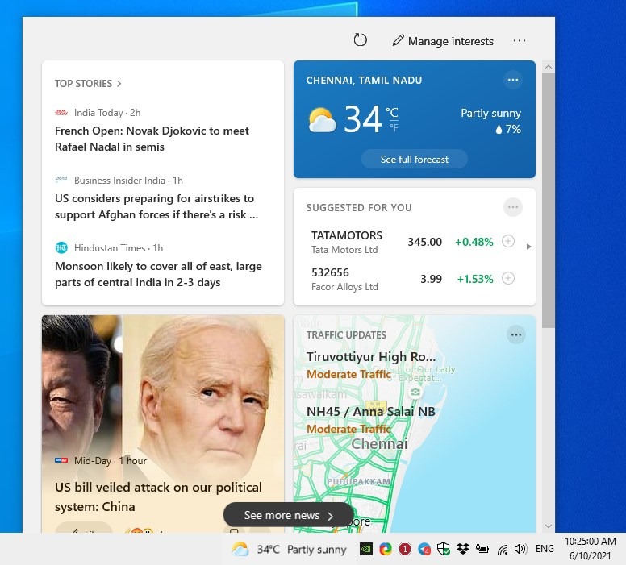Open the US airstrikes Afghan forces story
Screen dimensions: 626x565
click(x=156, y=206)
